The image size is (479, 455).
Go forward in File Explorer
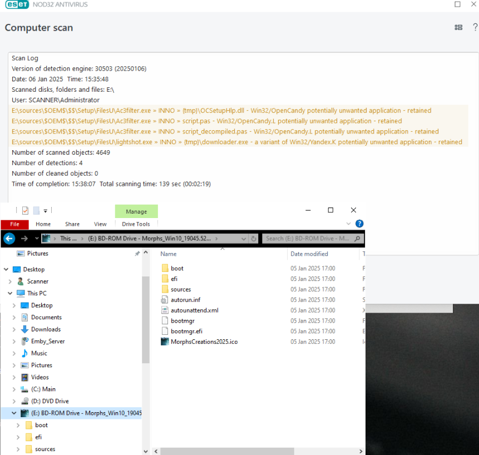point(24,239)
